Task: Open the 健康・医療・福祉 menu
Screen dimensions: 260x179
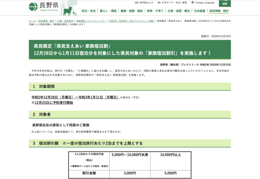Action: 132,11
